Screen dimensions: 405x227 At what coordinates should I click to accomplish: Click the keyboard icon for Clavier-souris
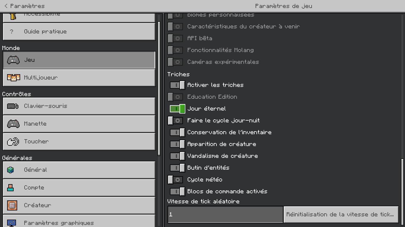click(13, 106)
